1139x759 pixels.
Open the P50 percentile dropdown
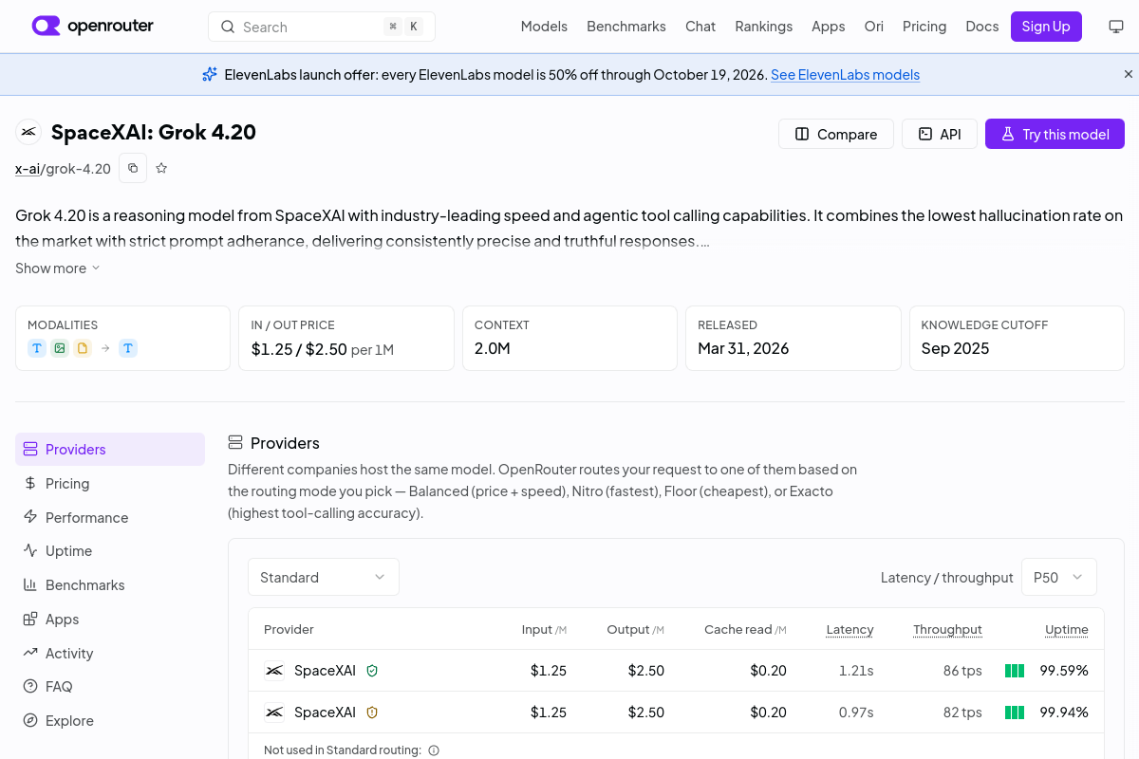[x=1059, y=577]
